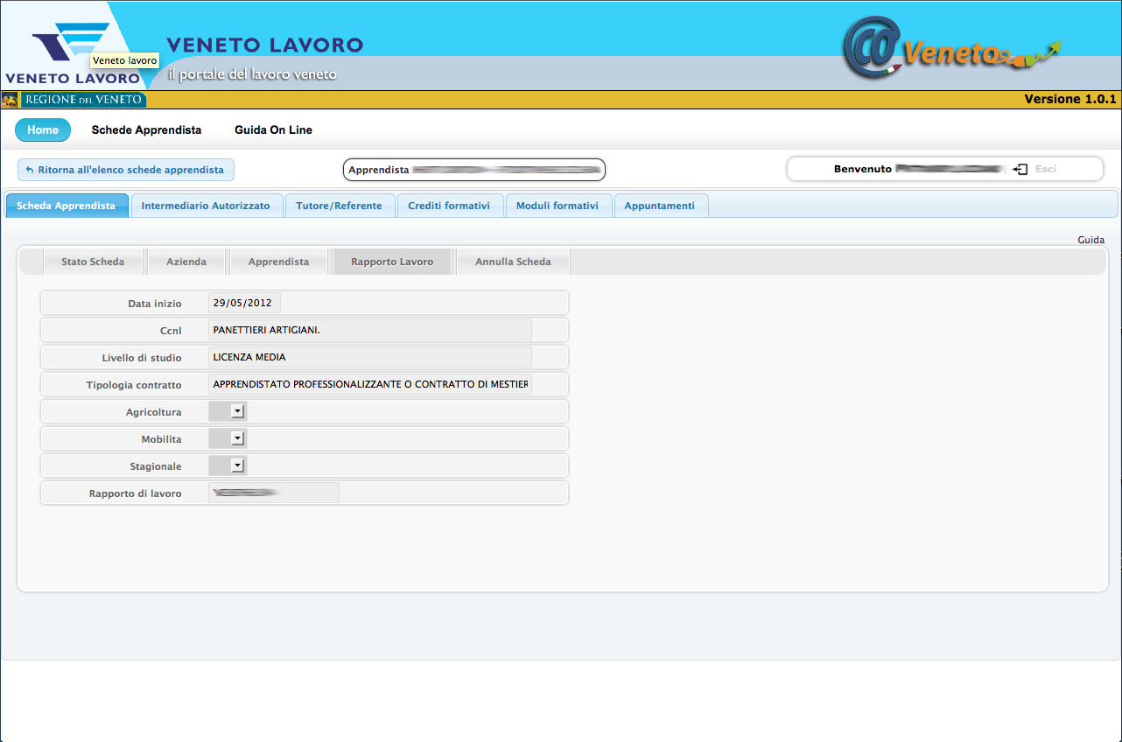This screenshot has width=1122, height=742.
Task: Click the Esci logout arrow icon
Action: click(x=1020, y=169)
